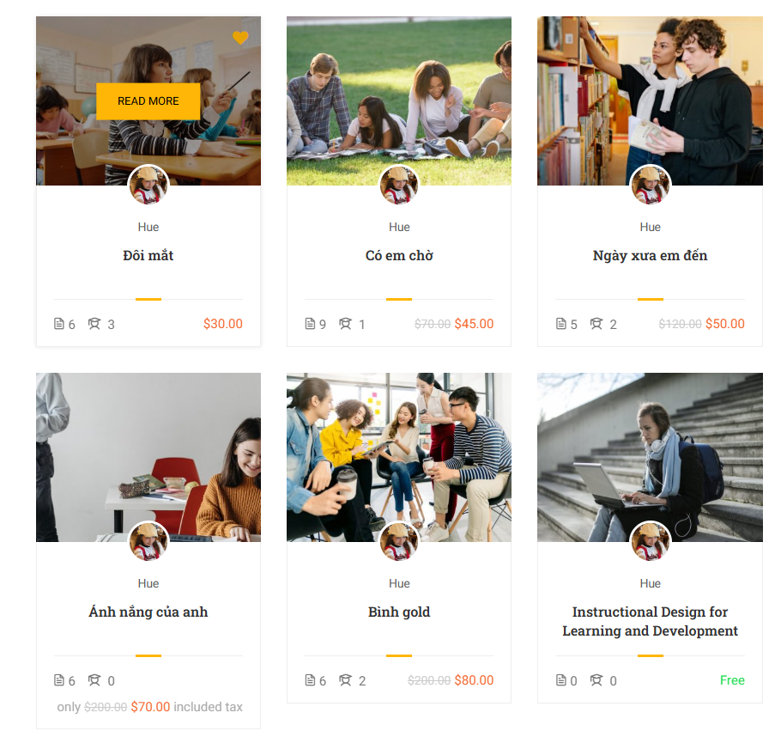Screen dimensions: 781x737
Task: Click the lessons document icon on Đôi mắt
Action: pyautogui.click(x=58, y=324)
